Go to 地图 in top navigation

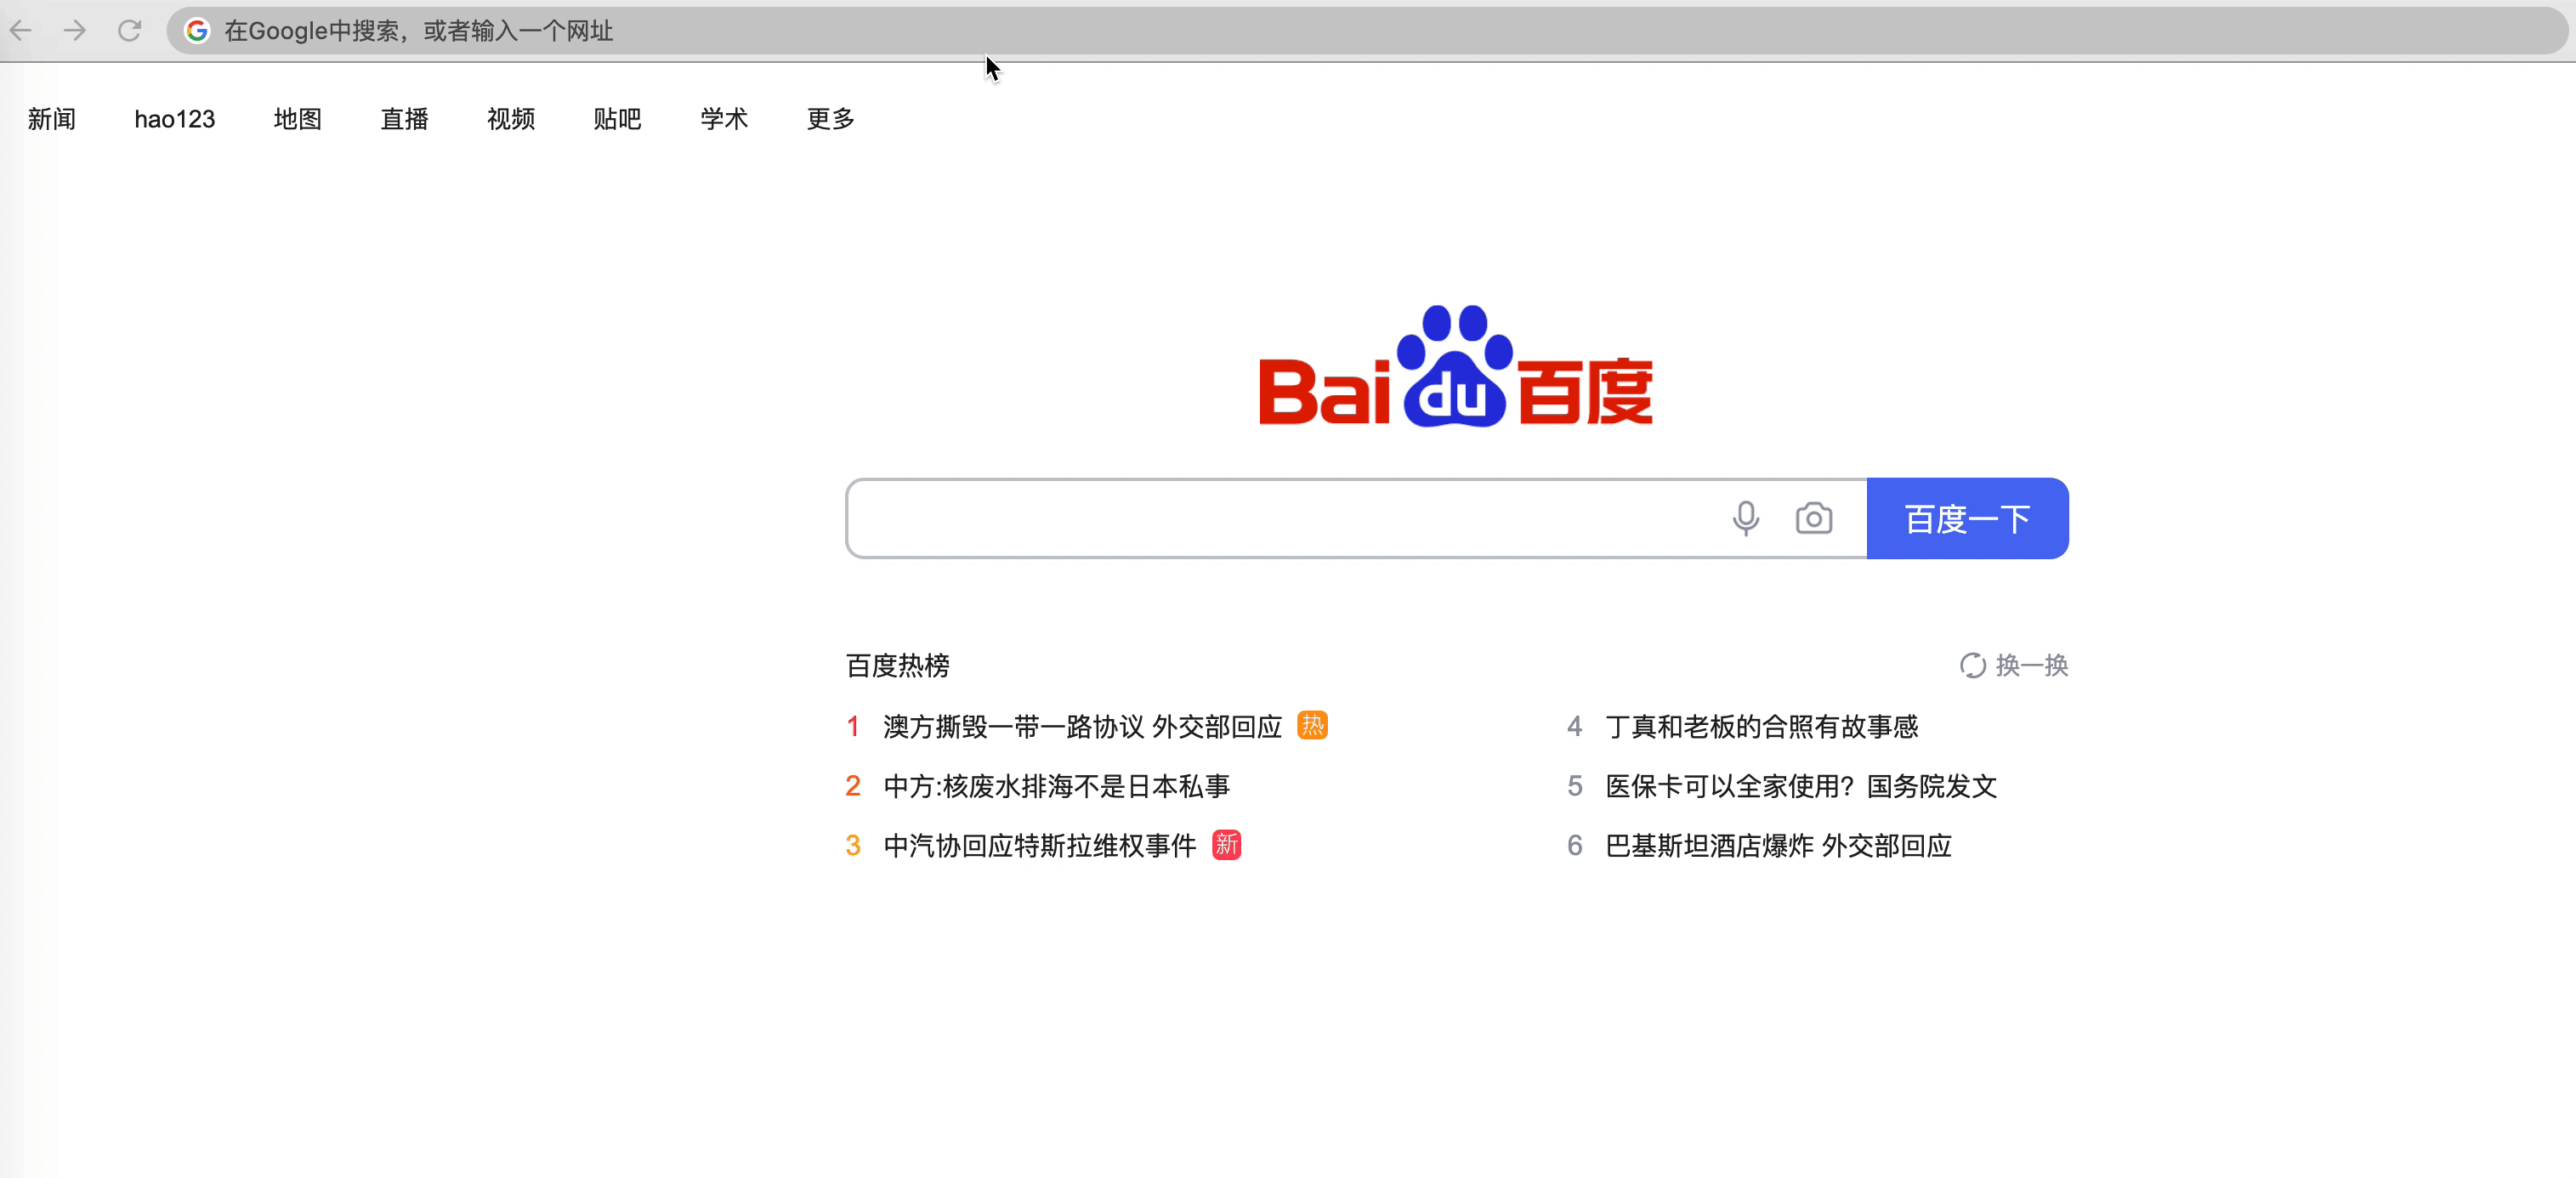pos(297,119)
